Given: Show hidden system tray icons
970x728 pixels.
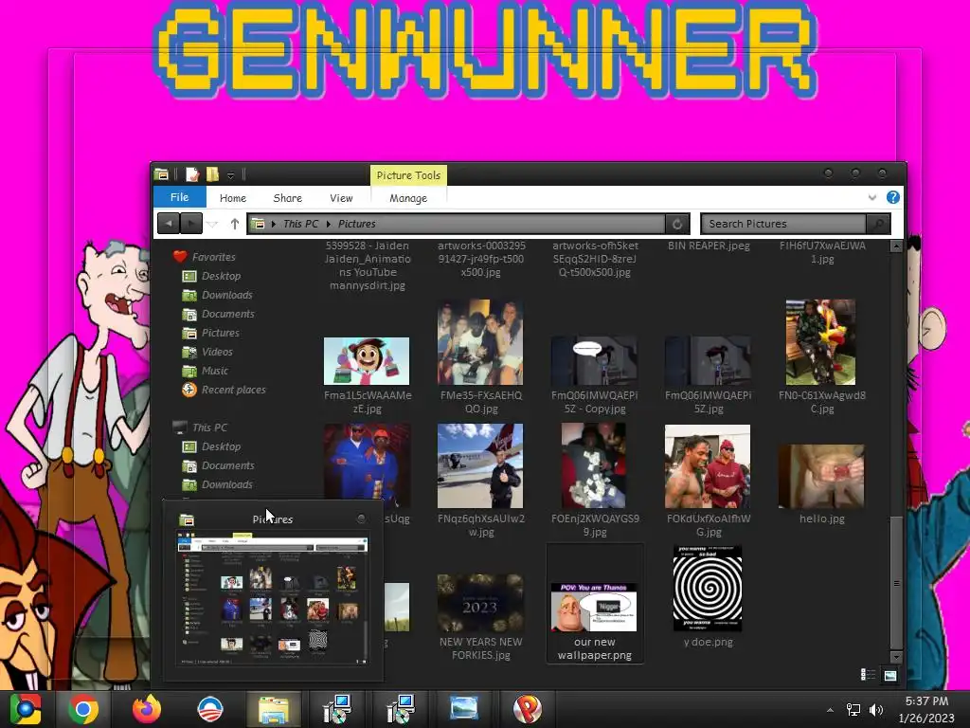Looking at the screenshot, I should click(x=830, y=710).
